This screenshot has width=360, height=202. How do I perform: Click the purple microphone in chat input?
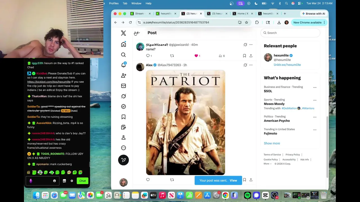31,181
